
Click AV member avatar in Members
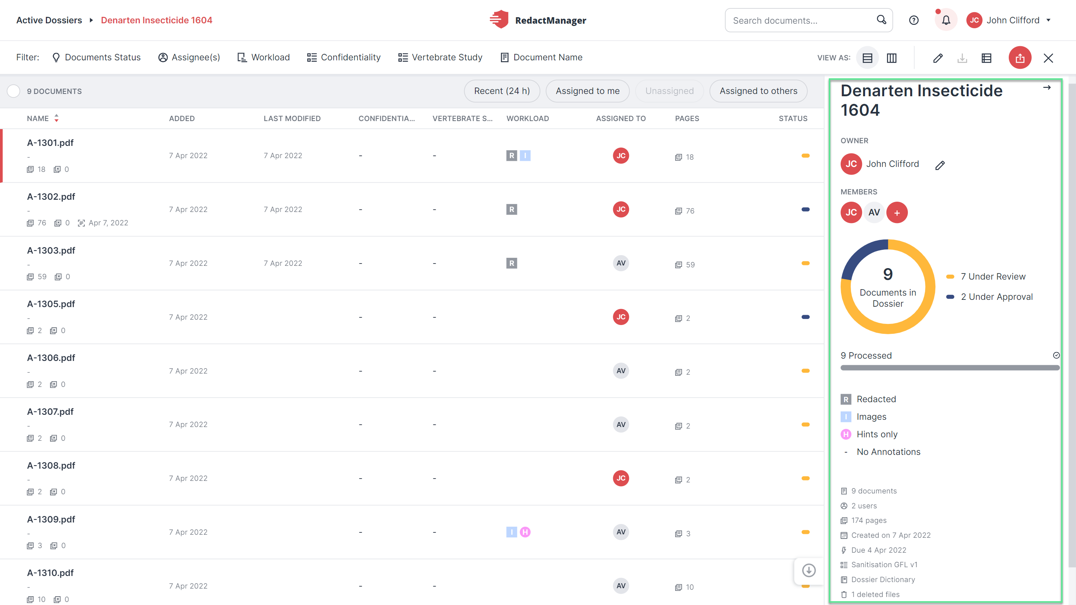pyautogui.click(x=874, y=212)
